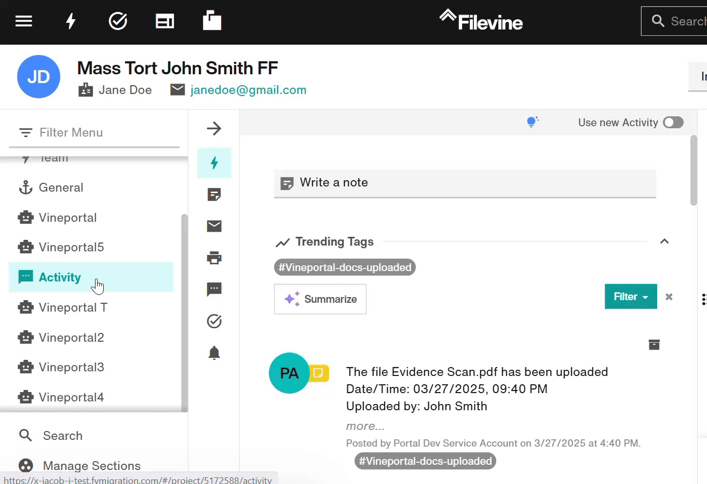Click the Search field in top bar
Image resolution: width=707 pixels, height=484 pixels.
[674, 21]
